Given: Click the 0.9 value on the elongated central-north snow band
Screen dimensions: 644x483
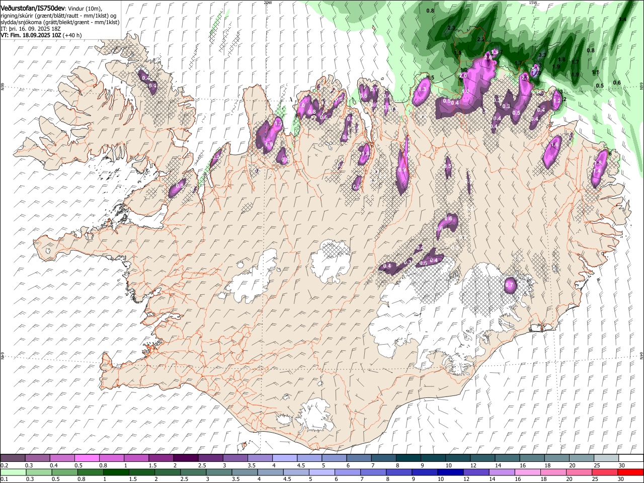Looking at the screenshot, I should click(x=401, y=170).
